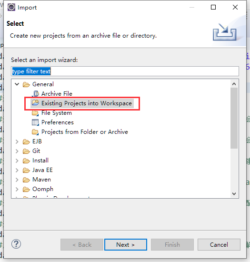Click the Install folder icon
This screenshot has width=250, height=262.
pos(26,161)
